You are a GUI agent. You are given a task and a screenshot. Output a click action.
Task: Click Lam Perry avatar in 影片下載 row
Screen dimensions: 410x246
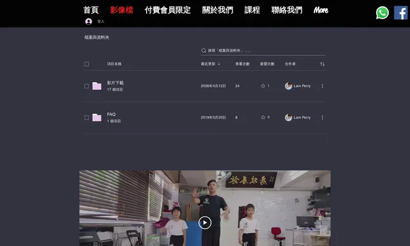(x=288, y=86)
